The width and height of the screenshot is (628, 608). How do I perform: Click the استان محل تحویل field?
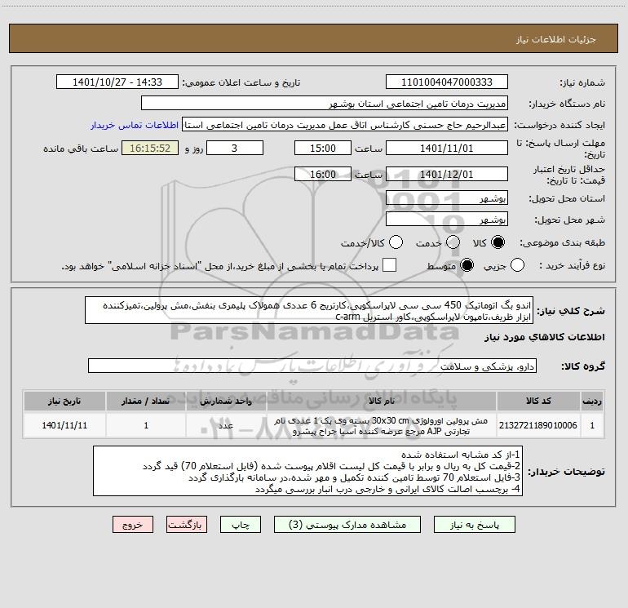point(447,198)
